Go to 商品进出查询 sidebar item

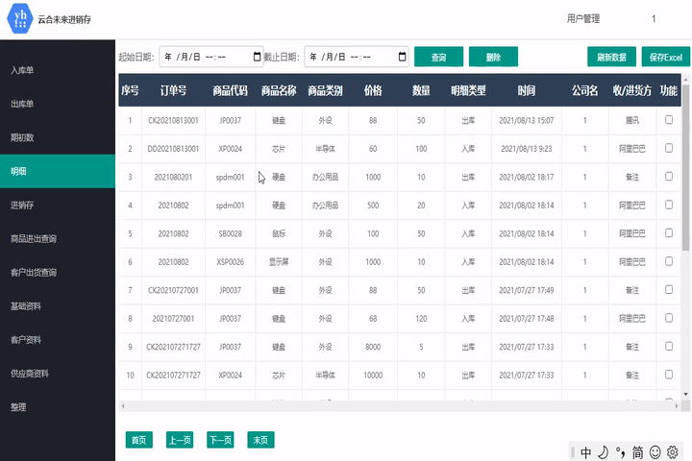34,238
